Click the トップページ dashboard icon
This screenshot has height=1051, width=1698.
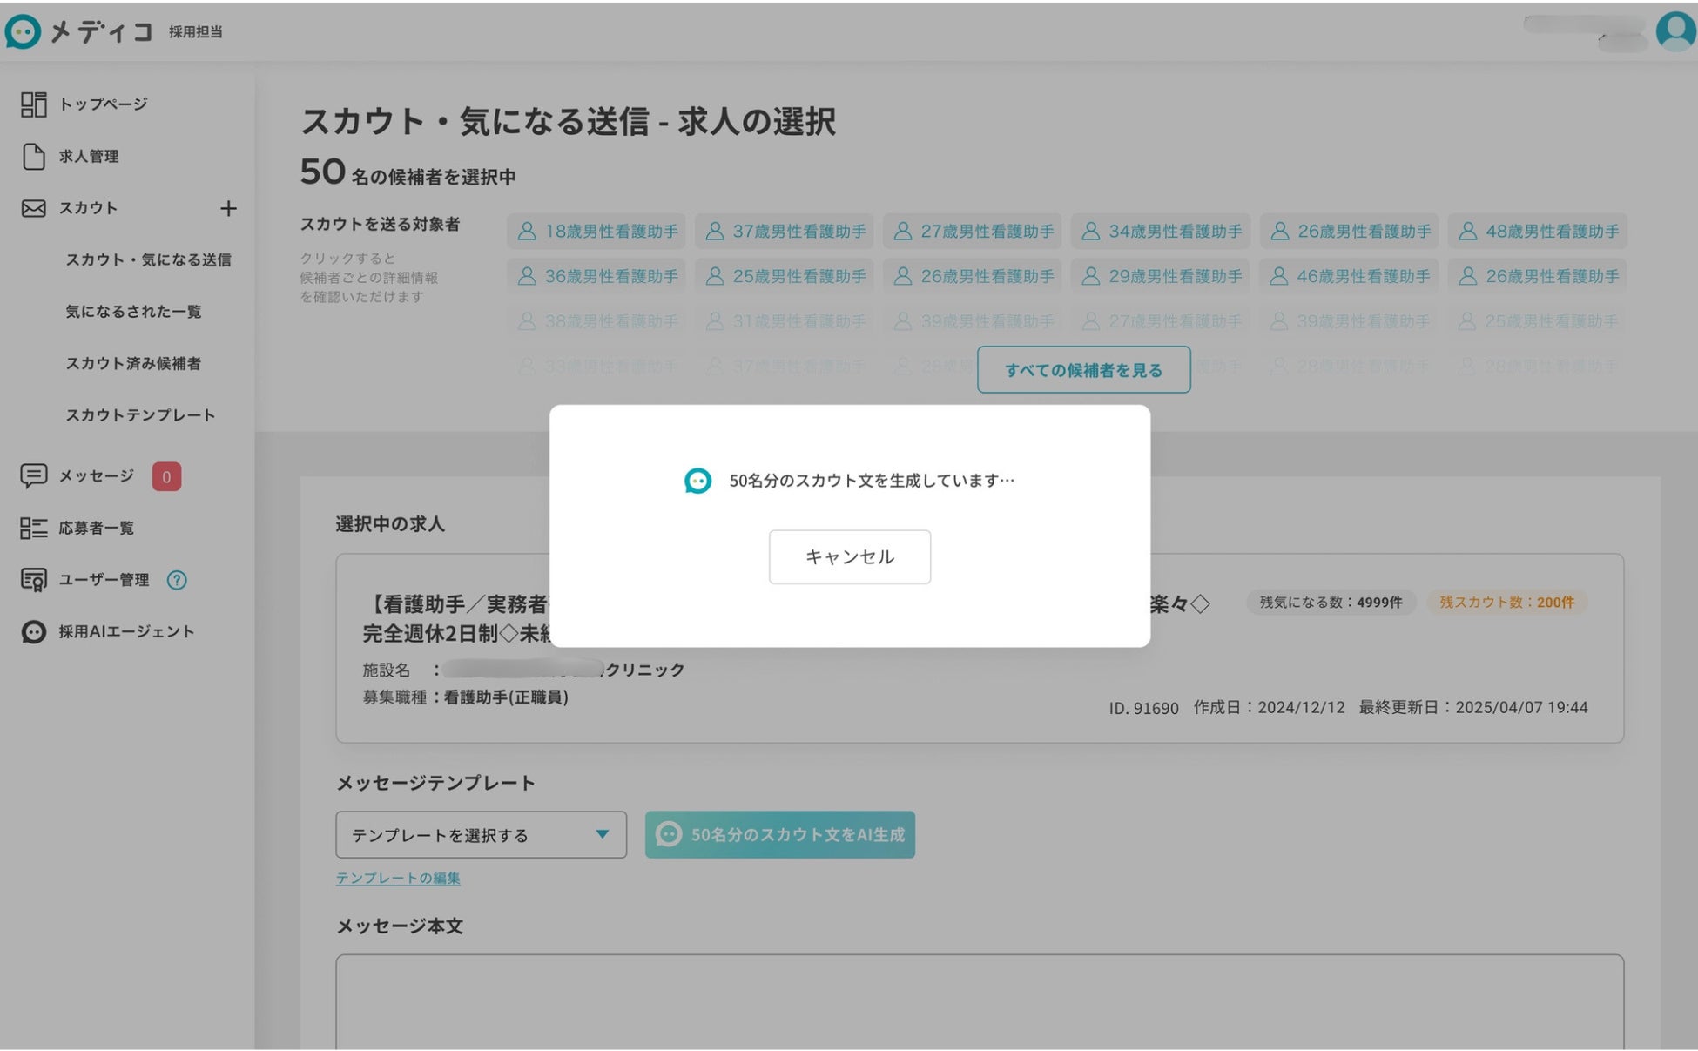point(33,104)
